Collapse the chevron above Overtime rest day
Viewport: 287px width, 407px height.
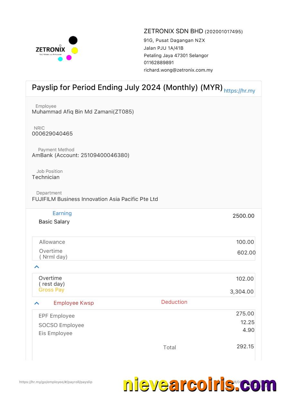[x=37, y=267]
